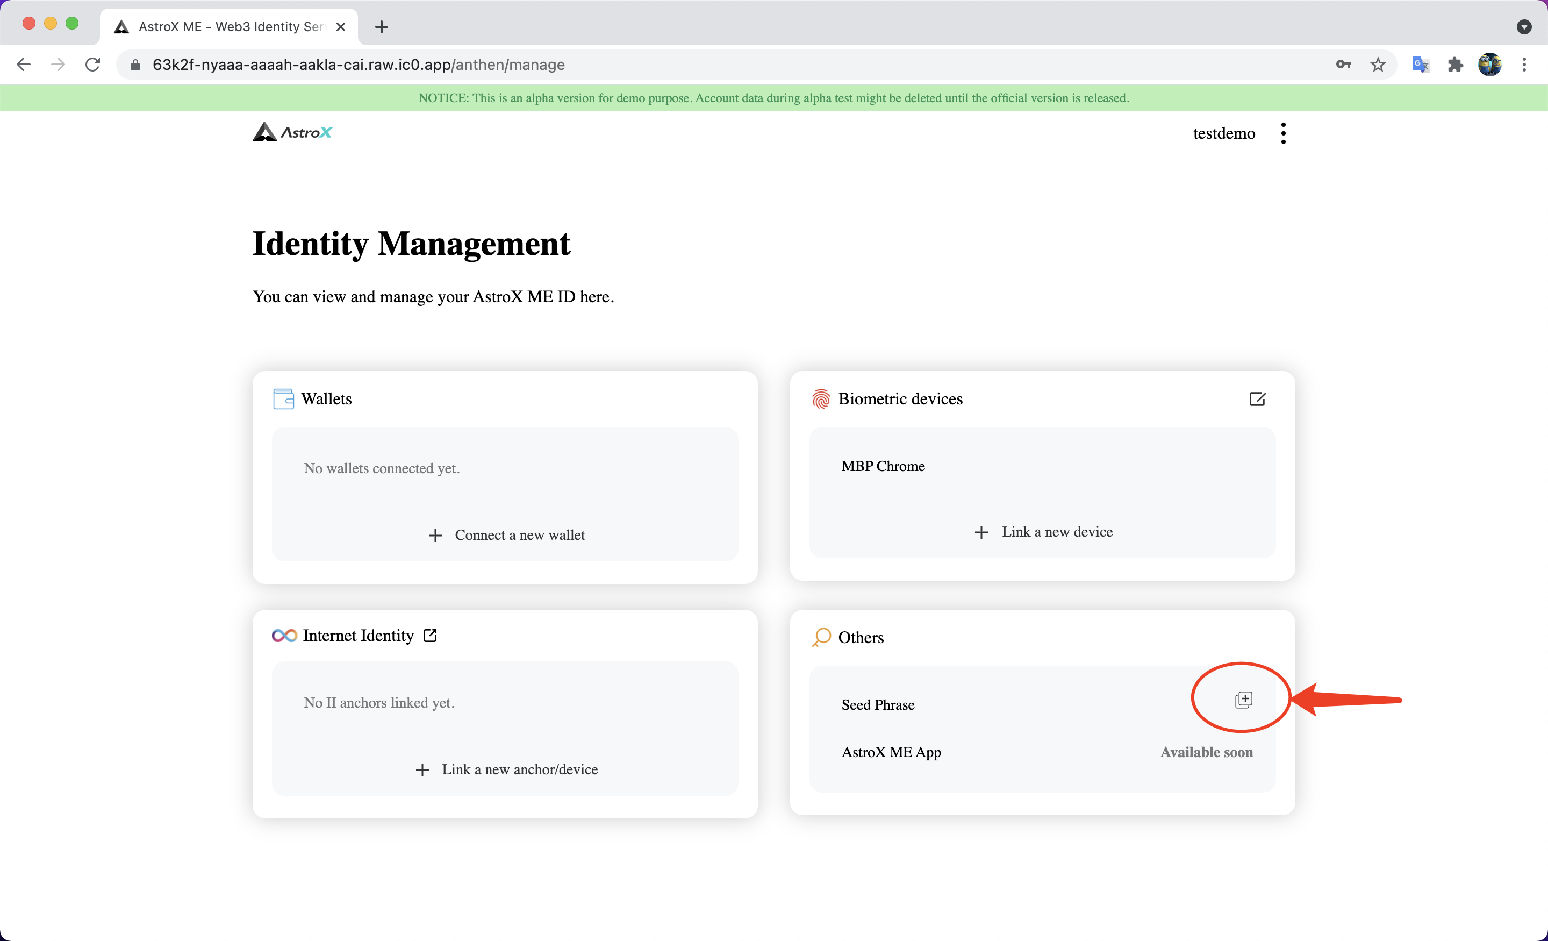Screen dimensions: 1548x941
Task: Click the Others card title
Action: (861, 637)
